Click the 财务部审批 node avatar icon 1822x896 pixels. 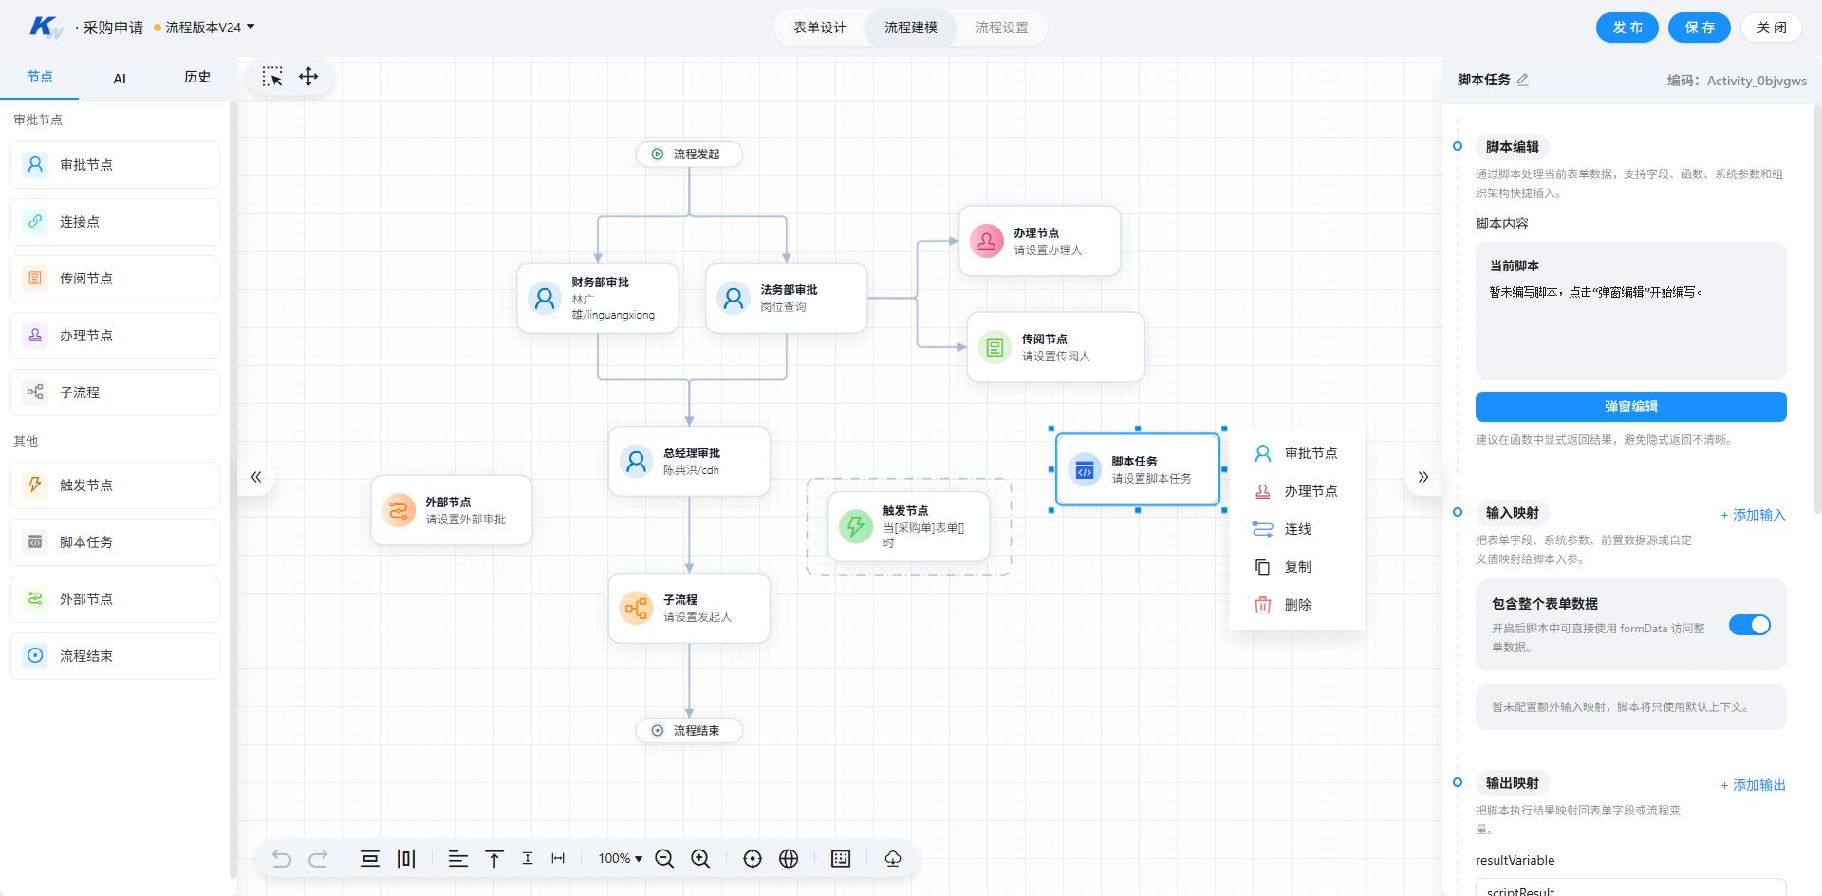click(545, 299)
